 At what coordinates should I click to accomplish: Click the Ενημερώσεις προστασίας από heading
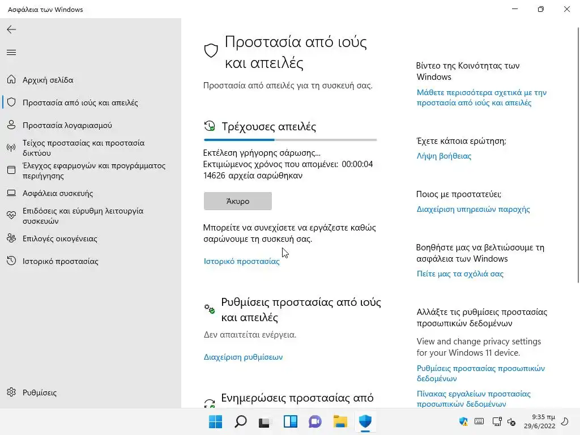[297, 398]
